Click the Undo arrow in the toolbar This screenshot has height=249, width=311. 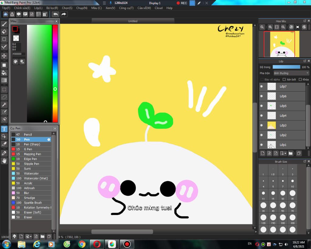55,14
